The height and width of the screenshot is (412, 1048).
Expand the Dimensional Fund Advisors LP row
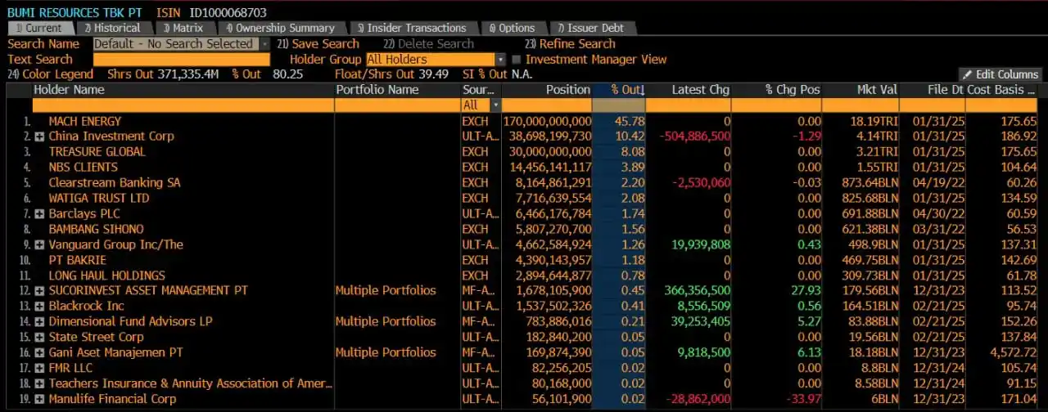coord(39,322)
